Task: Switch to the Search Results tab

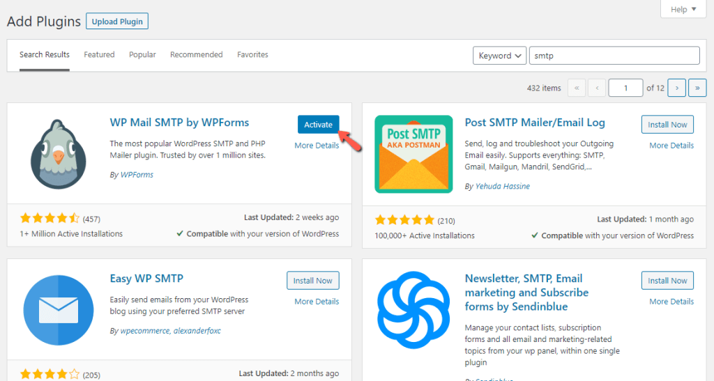Action: [x=44, y=54]
